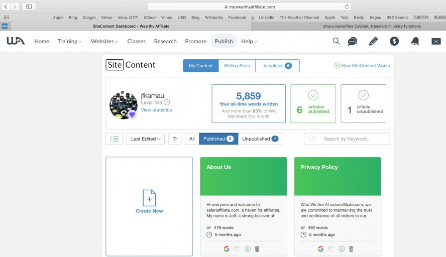Filter by Unpublished articles
Image resolution: width=446 pixels, height=257 pixels.
pyautogui.click(x=260, y=139)
